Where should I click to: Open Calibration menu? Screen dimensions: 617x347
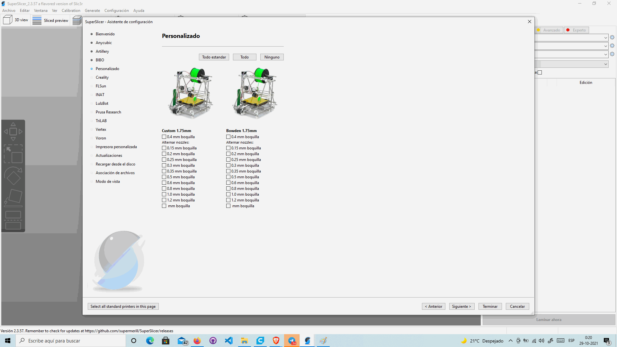[x=71, y=11]
